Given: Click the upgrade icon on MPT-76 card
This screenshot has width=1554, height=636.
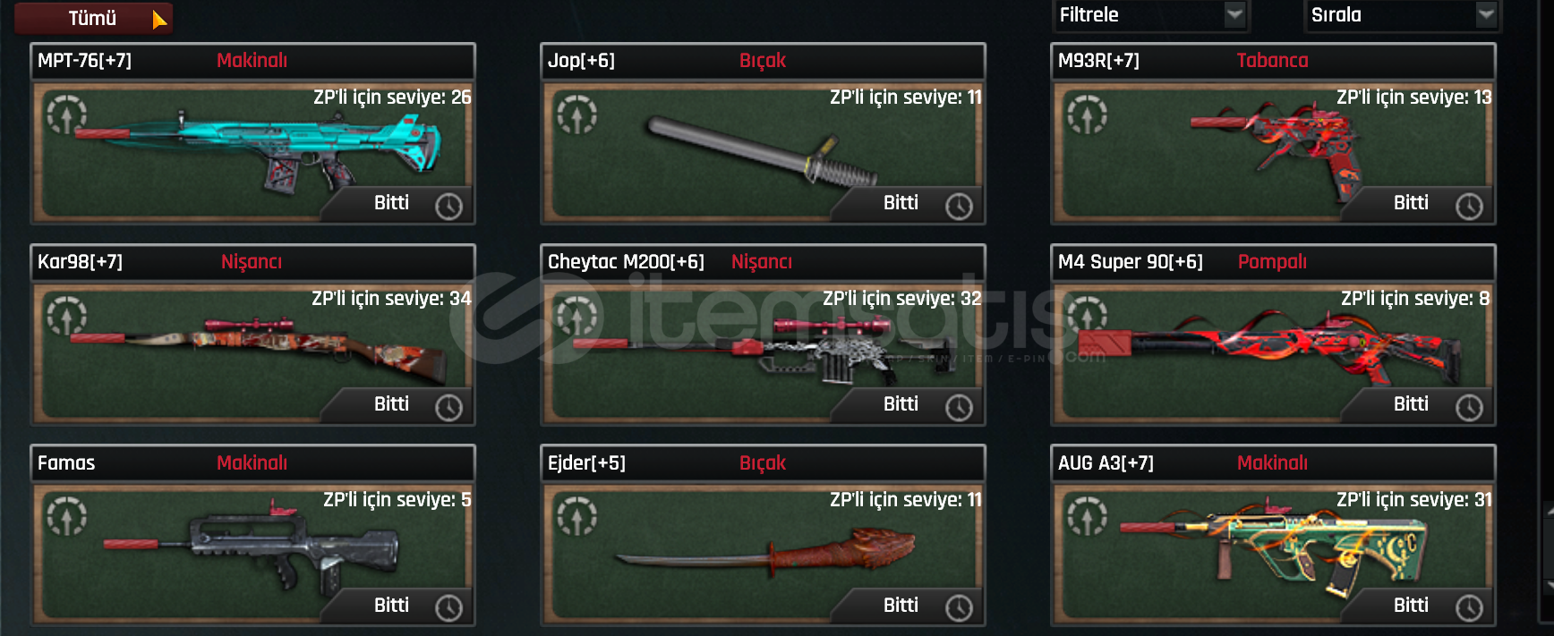Looking at the screenshot, I should tap(66, 114).
